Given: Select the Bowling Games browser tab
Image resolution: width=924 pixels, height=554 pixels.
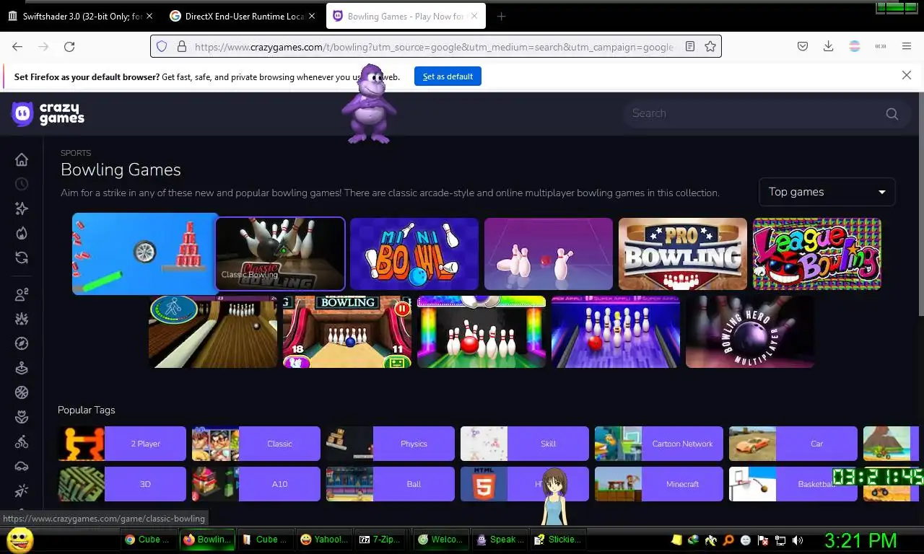Looking at the screenshot, I should pyautogui.click(x=406, y=16).
